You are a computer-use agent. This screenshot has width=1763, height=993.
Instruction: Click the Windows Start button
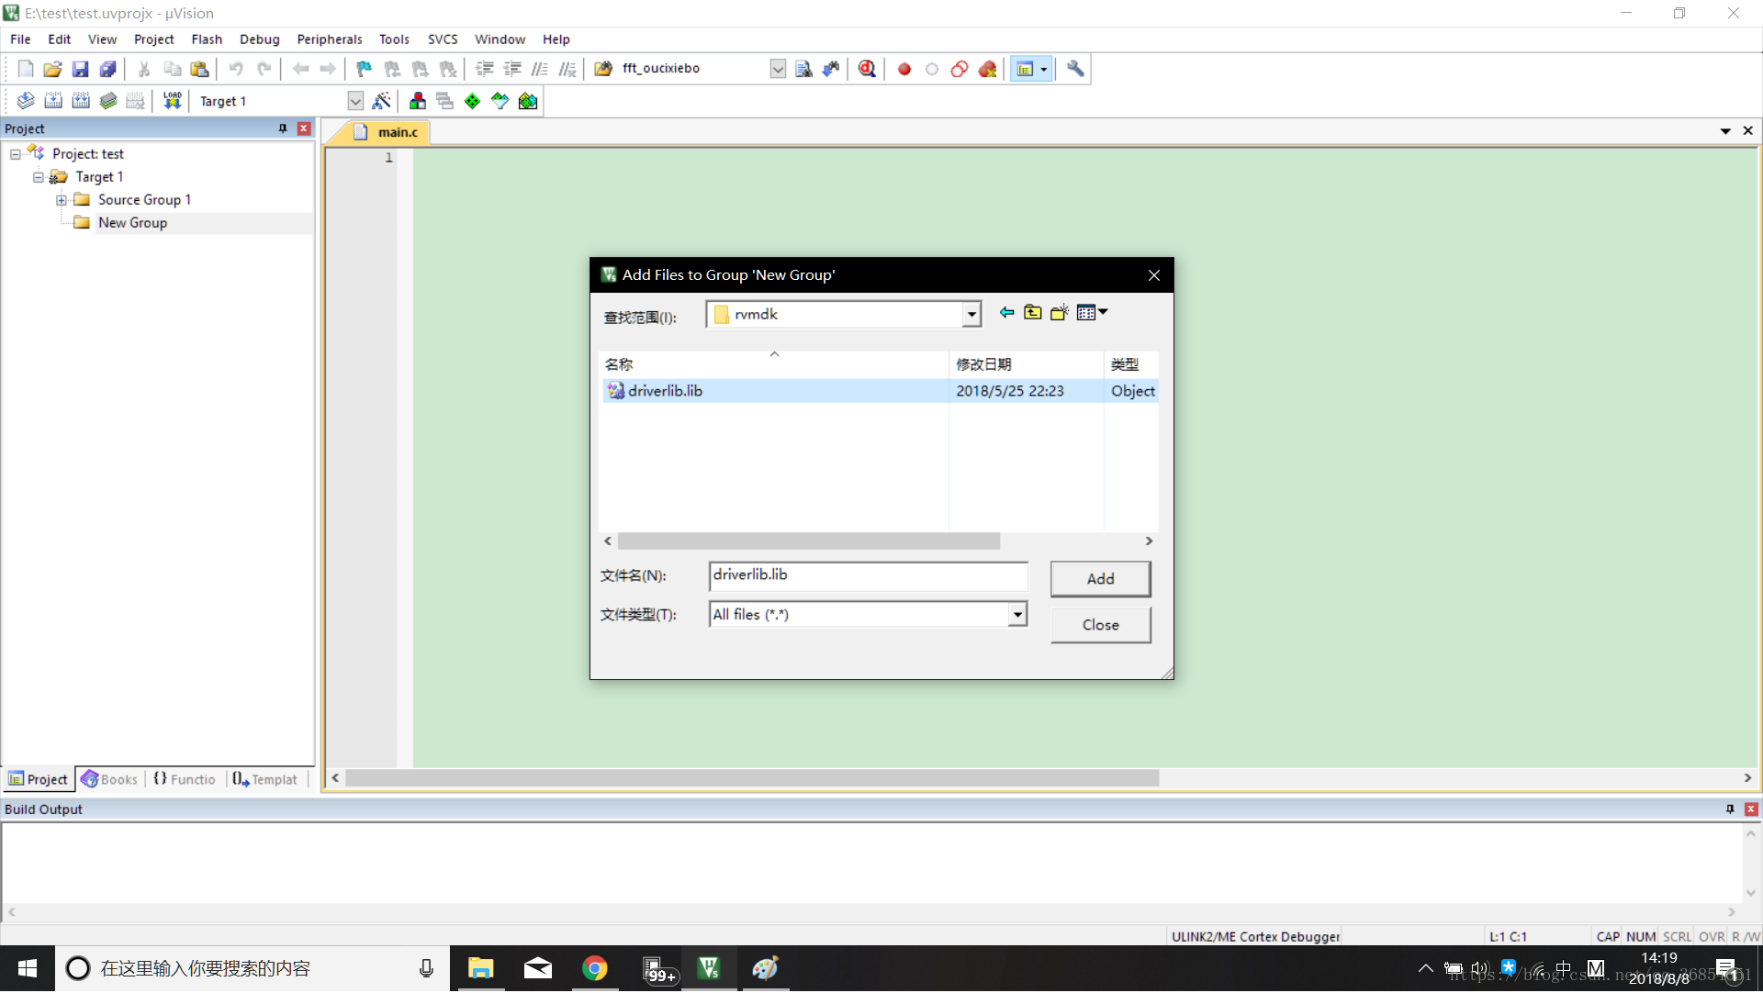point(28,969)
